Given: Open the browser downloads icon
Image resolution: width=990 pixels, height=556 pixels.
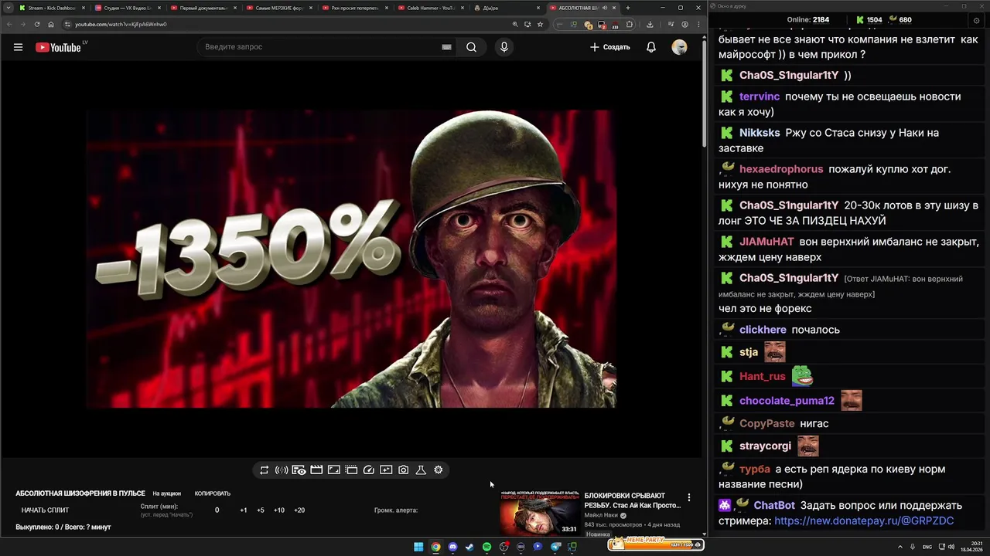Looking at the screenshot, I should pyautogui.click(x=650, y=24).
